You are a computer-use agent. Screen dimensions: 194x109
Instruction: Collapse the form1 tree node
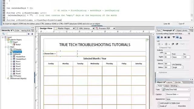click(x=3, y=37)
